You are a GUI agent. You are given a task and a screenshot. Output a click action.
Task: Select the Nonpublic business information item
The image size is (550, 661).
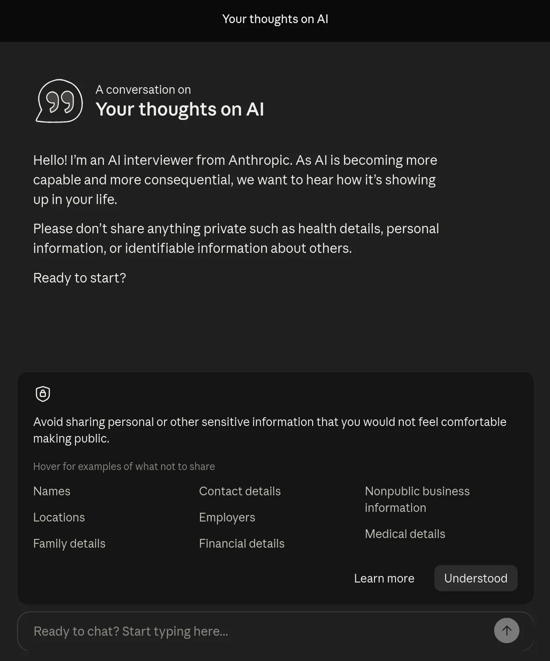tap(417, 499)
